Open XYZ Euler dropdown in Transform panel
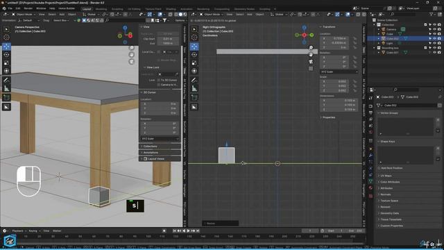Screen dimensions: 444x250 339,72
